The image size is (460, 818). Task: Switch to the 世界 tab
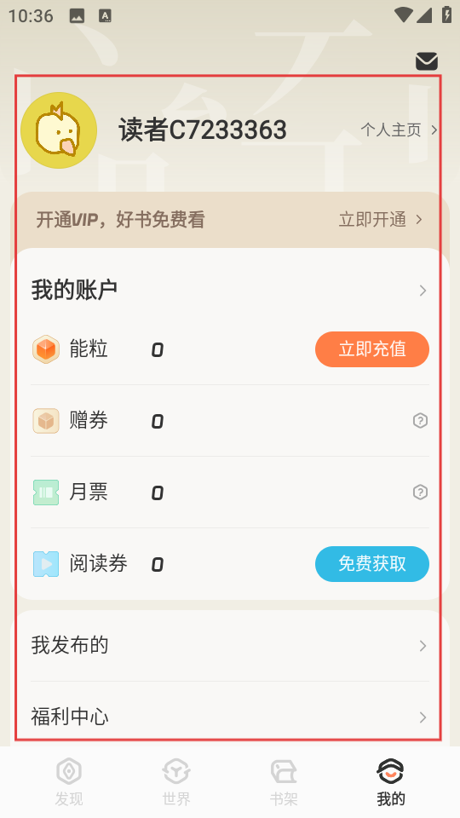(x=176, y=782)
